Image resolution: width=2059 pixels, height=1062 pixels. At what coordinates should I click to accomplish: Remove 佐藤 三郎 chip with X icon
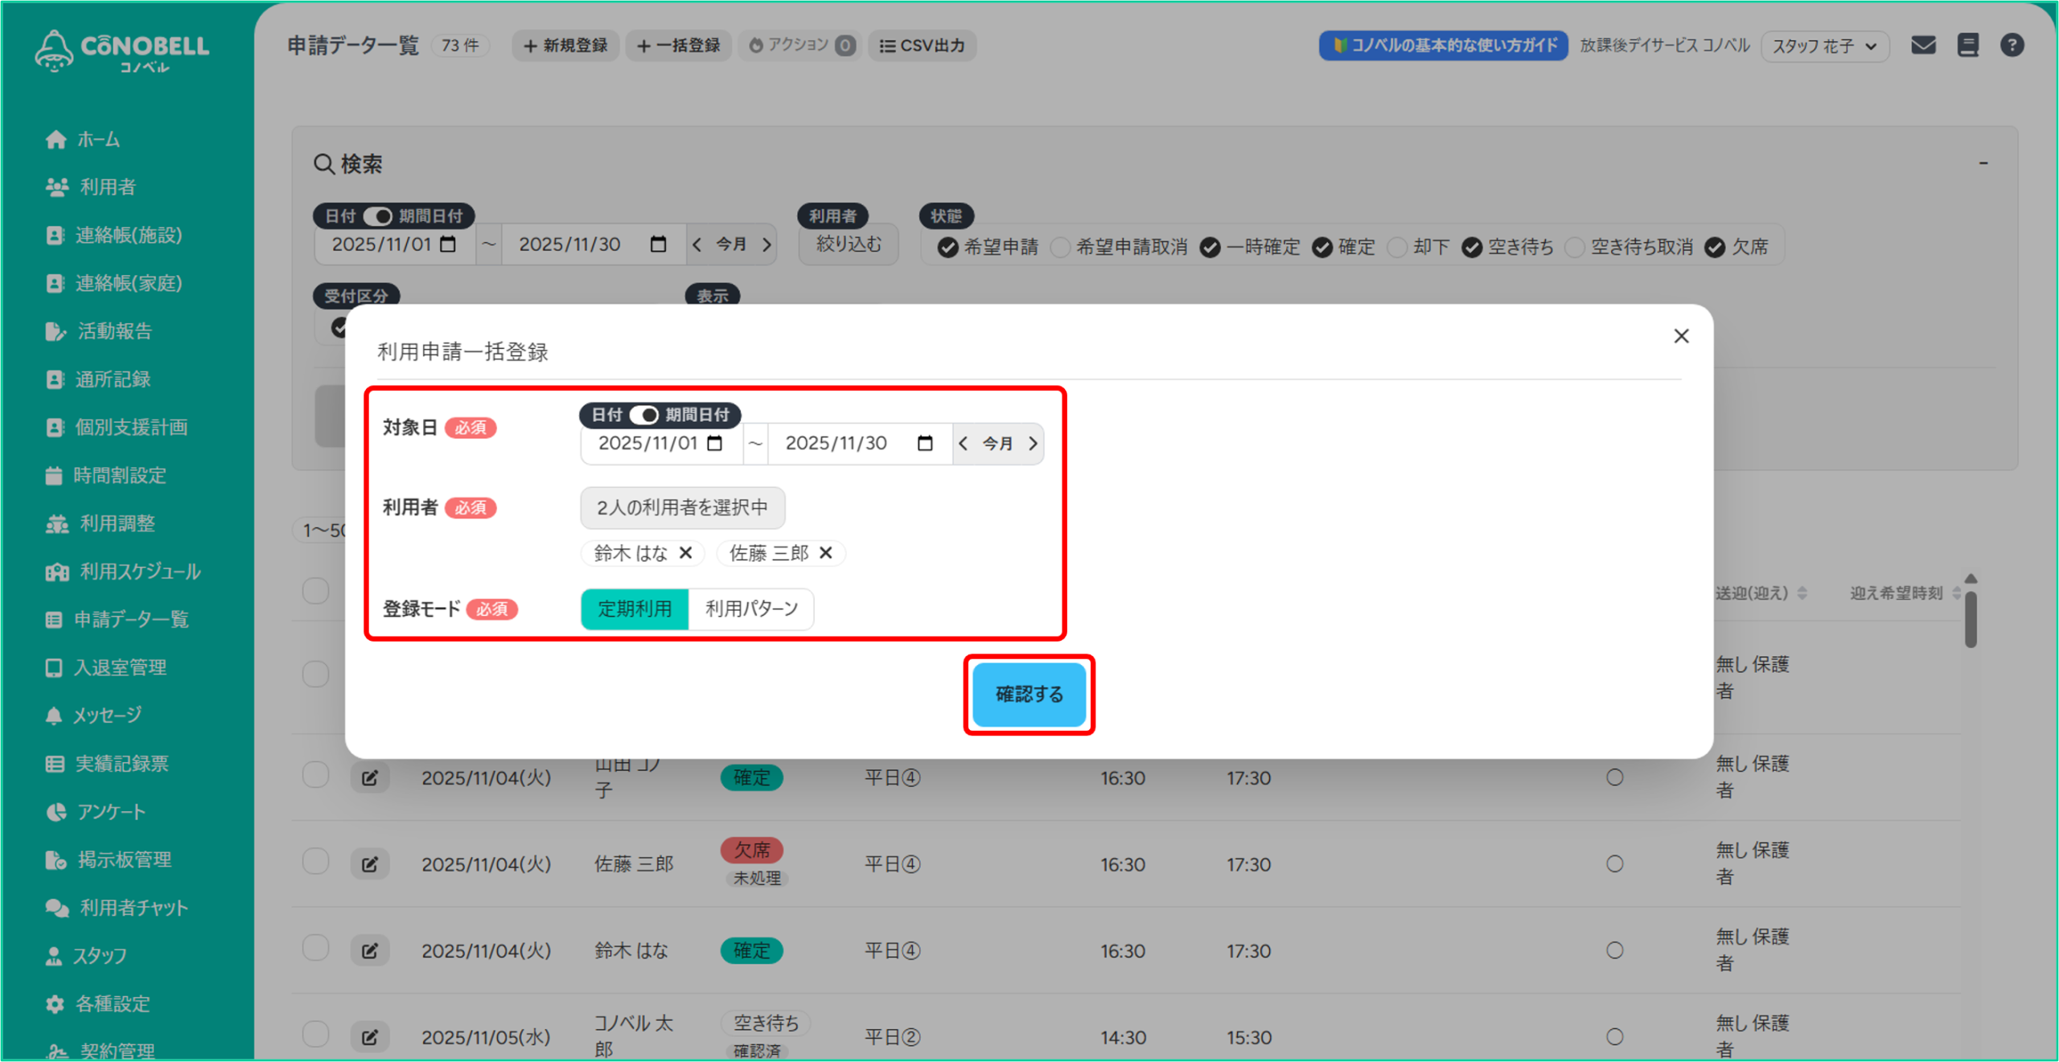(x=825, y=553)
